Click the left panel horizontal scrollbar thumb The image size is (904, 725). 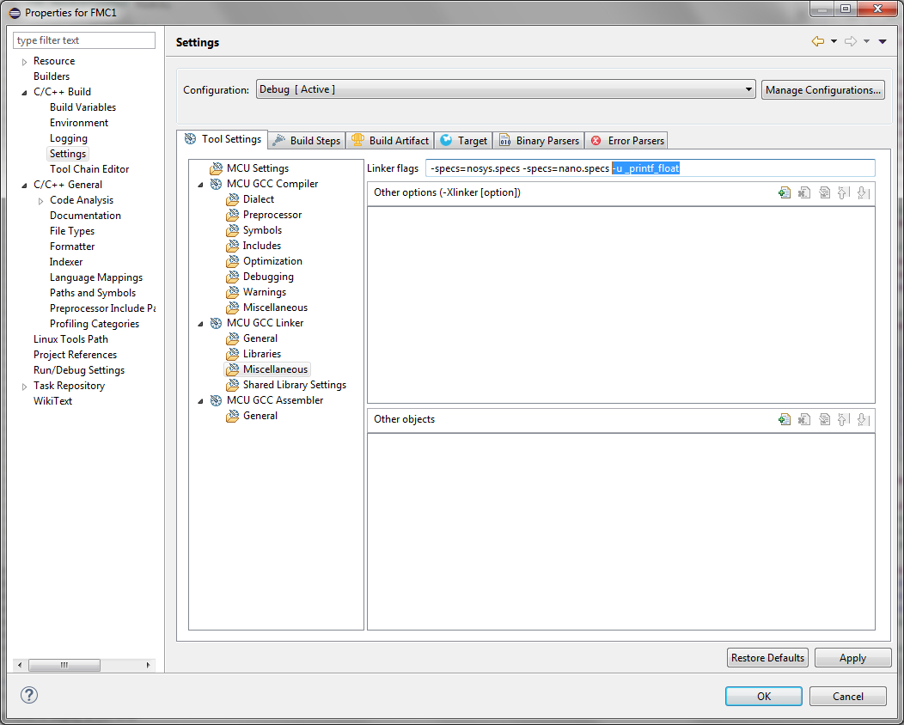click(x=64, y=665)
